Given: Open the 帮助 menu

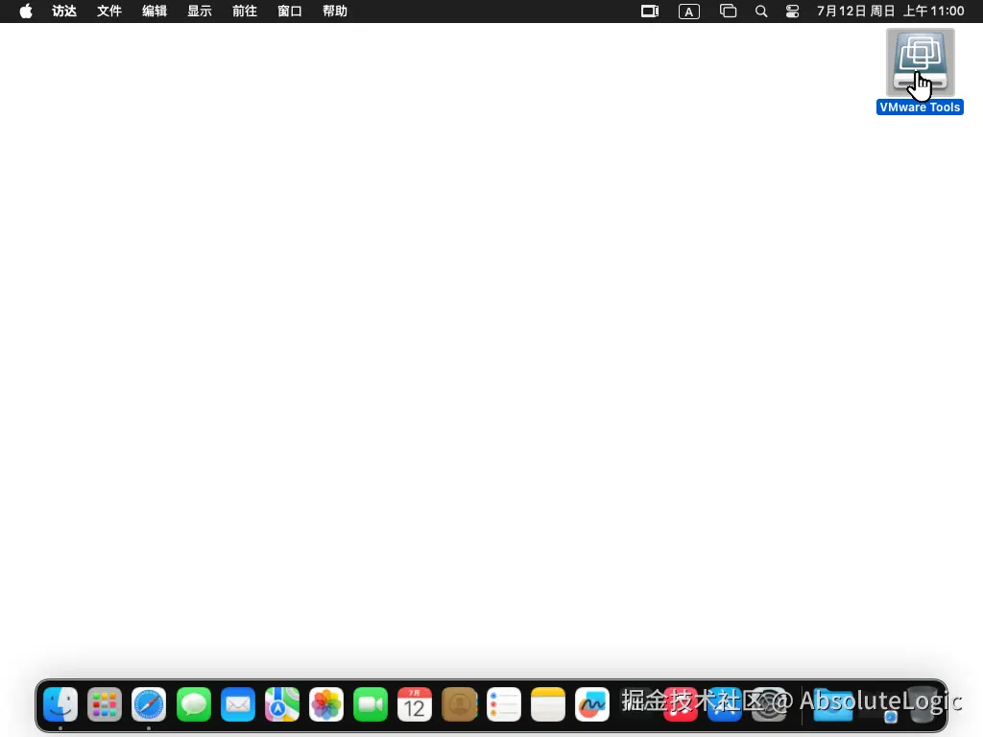Looking at the screenshot, I should 335,12.
